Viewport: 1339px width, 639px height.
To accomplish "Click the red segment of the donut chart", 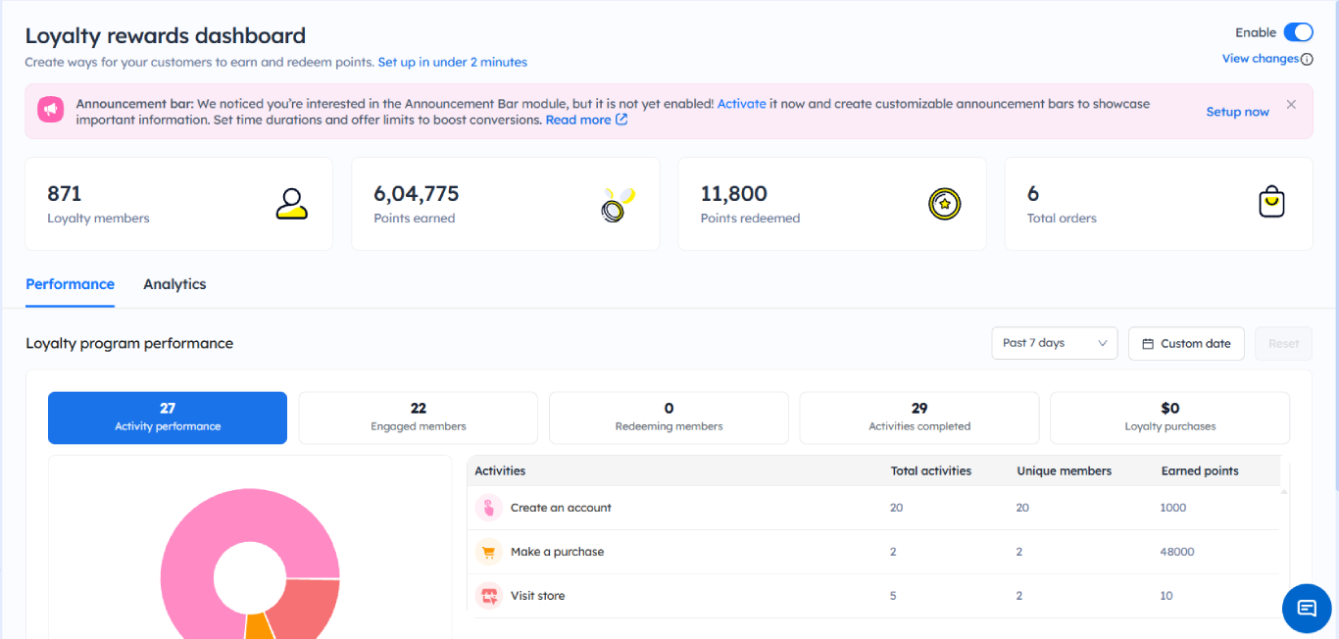I will 304,606.
